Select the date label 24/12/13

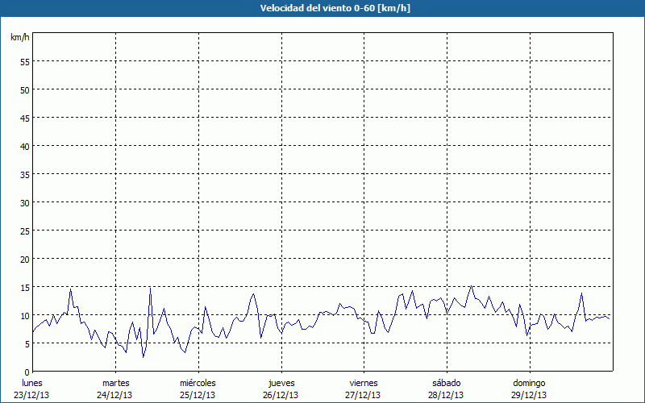[115, 395]
